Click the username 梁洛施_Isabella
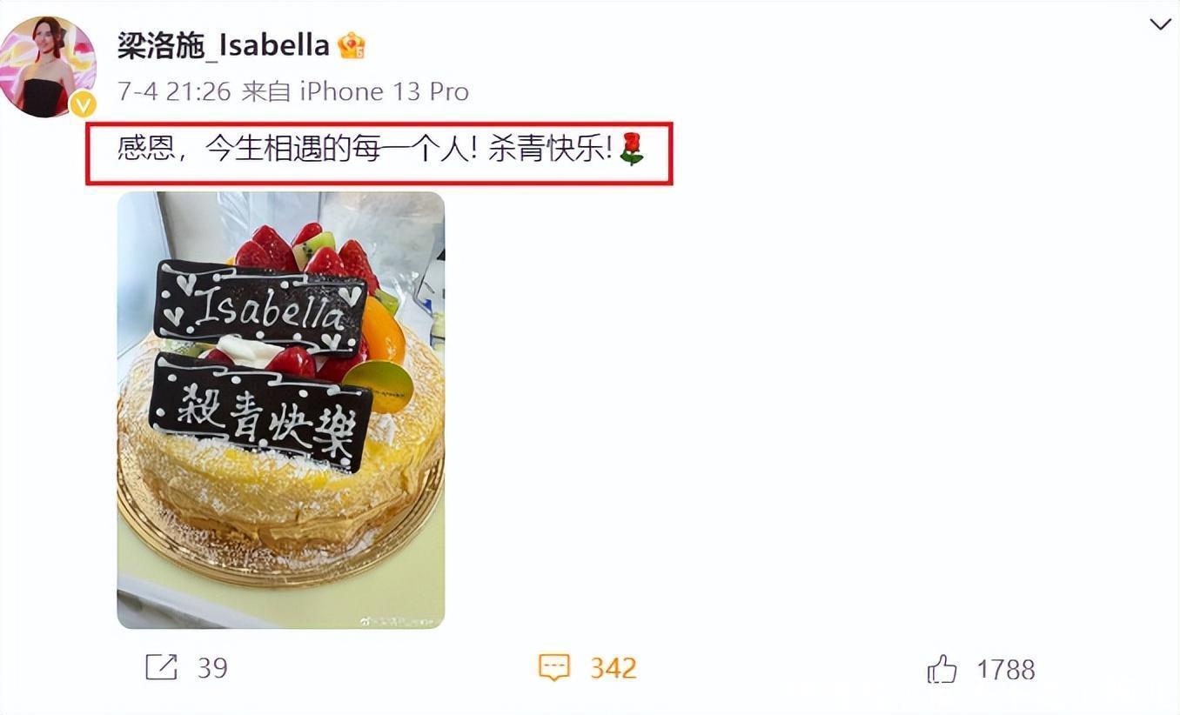 [223, 45]
